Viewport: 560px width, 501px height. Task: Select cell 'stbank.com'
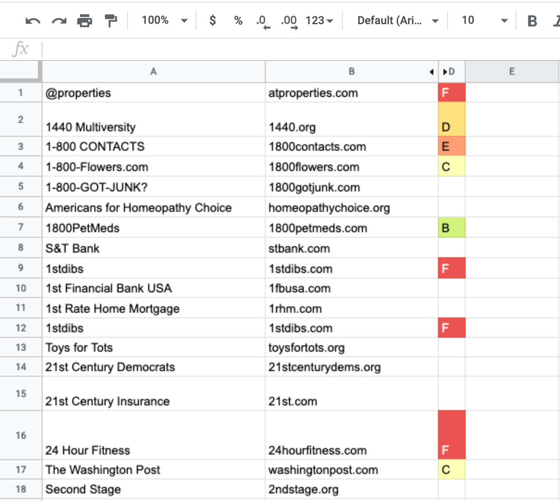[x=352, y=248]
